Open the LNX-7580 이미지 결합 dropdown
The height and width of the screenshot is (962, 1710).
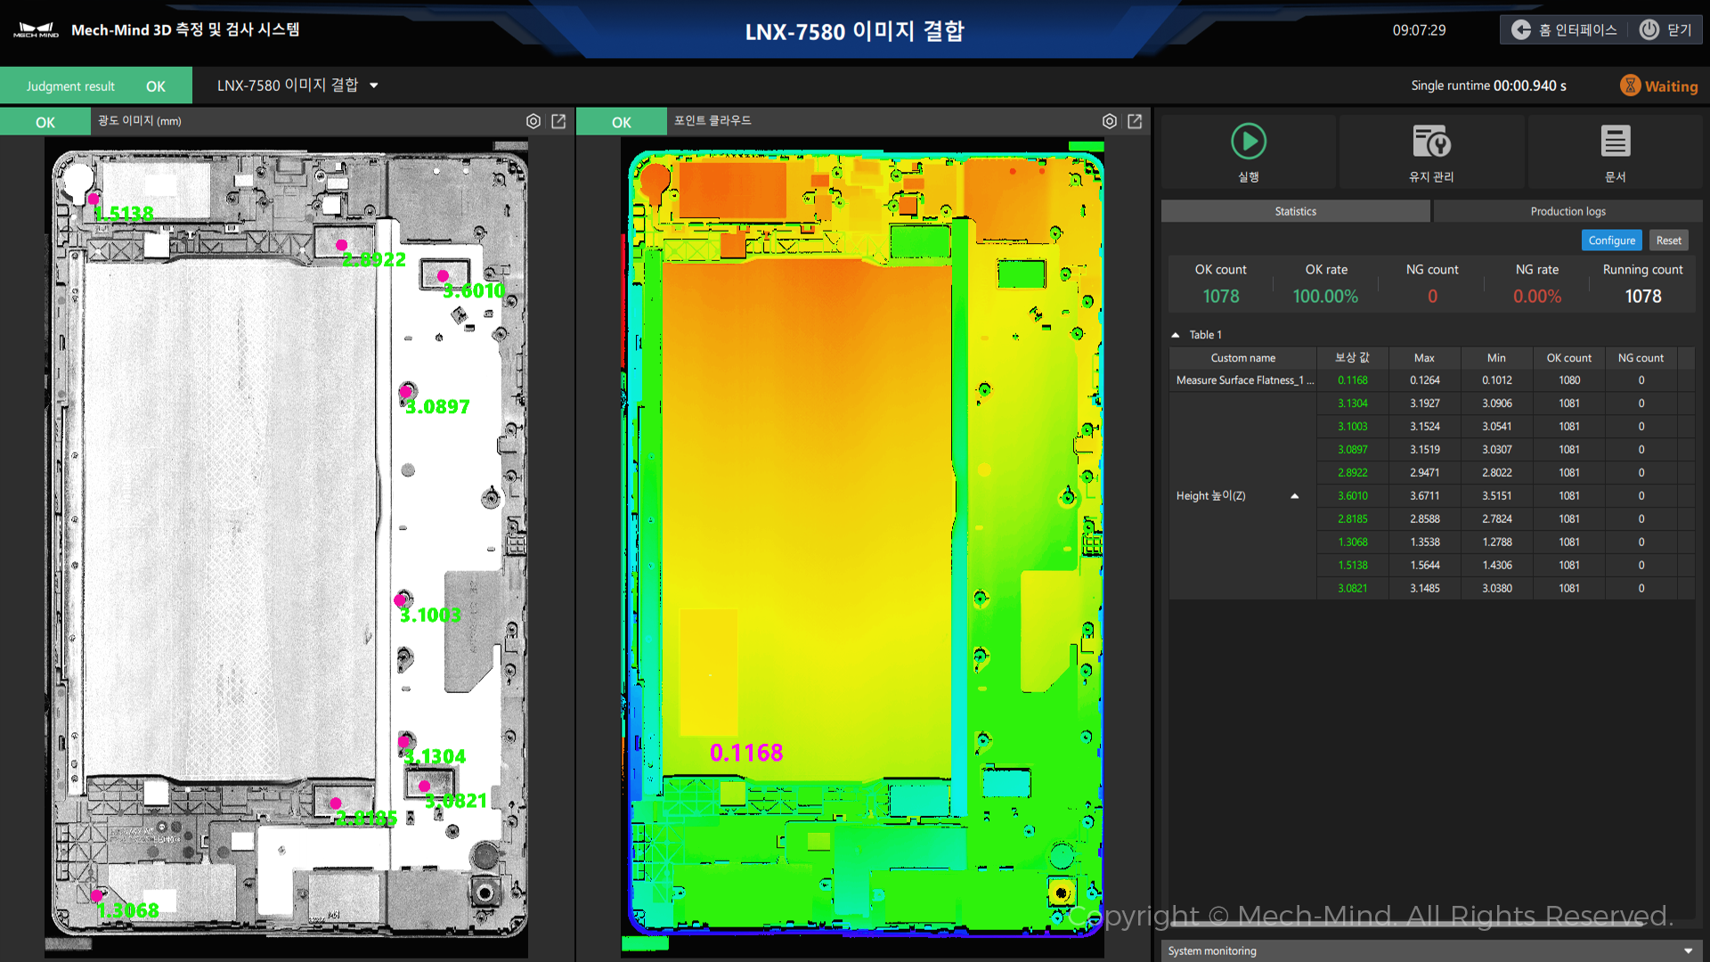point(374,86)
